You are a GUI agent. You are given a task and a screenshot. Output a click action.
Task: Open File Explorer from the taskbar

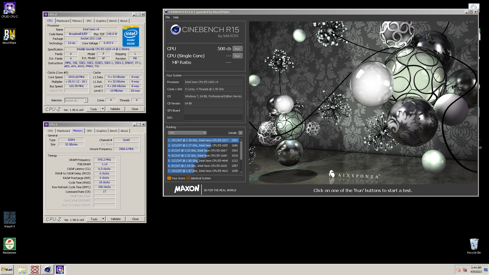pyautogui.click(x=22, y=270)
